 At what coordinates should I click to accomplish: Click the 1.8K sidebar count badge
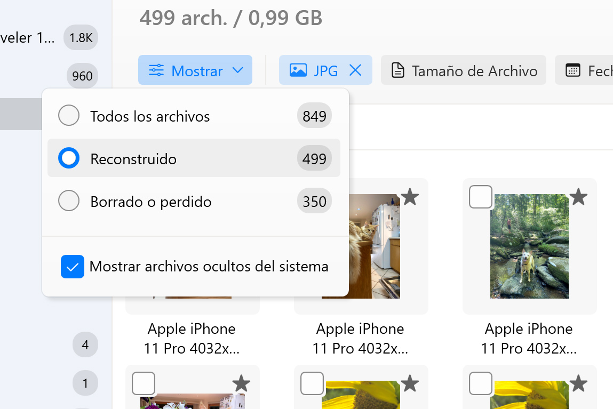click(81, 37)
